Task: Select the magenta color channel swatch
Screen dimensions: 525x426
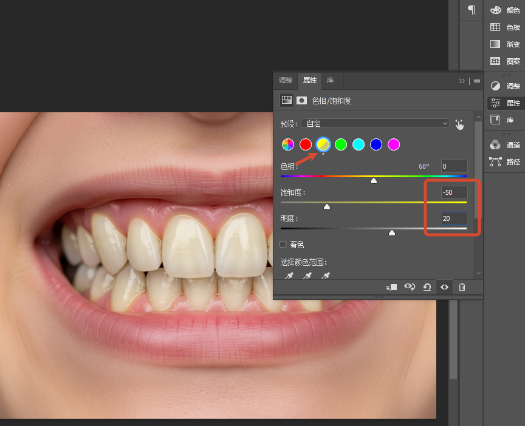Action: pos(393,144)
